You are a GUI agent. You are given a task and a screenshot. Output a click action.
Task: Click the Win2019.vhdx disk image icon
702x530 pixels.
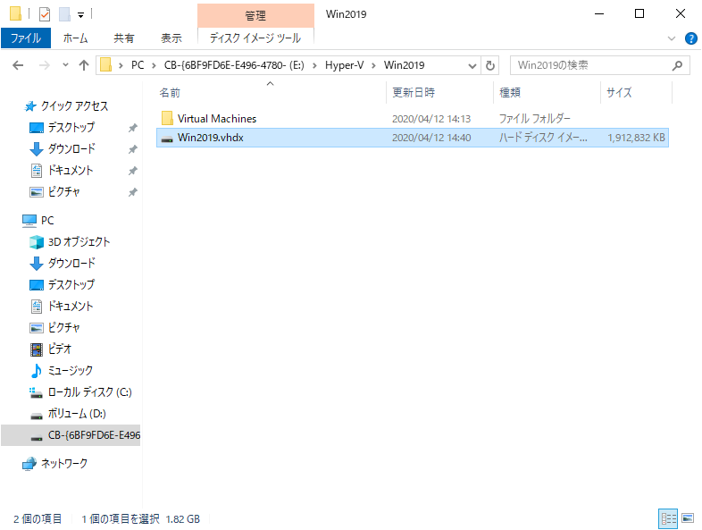tap(167, 139)
